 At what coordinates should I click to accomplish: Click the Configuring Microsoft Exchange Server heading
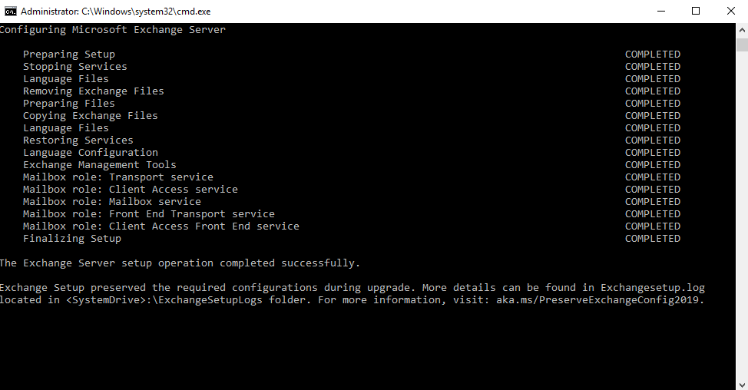click(x=113, y=30)
